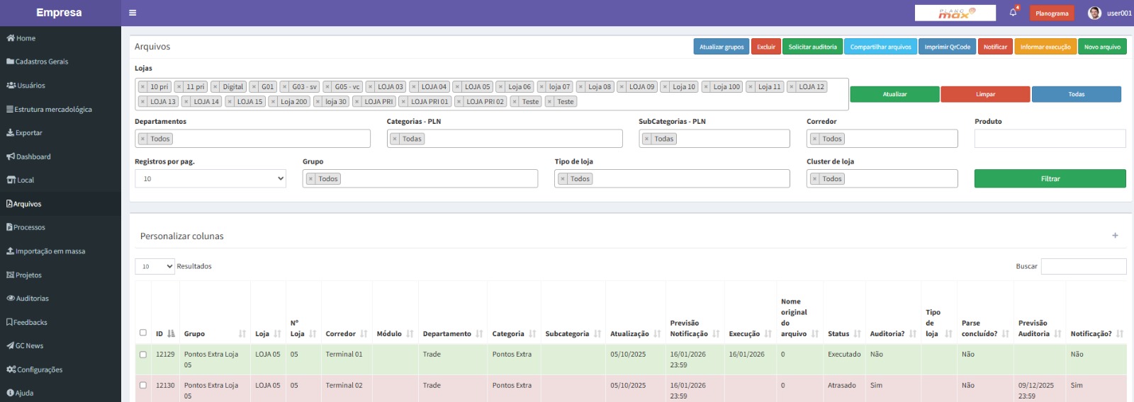The width and height of the screenshot is (1134, 402).
Task: Click the green Filtrar button
Action: click(x=1050, y=178)
